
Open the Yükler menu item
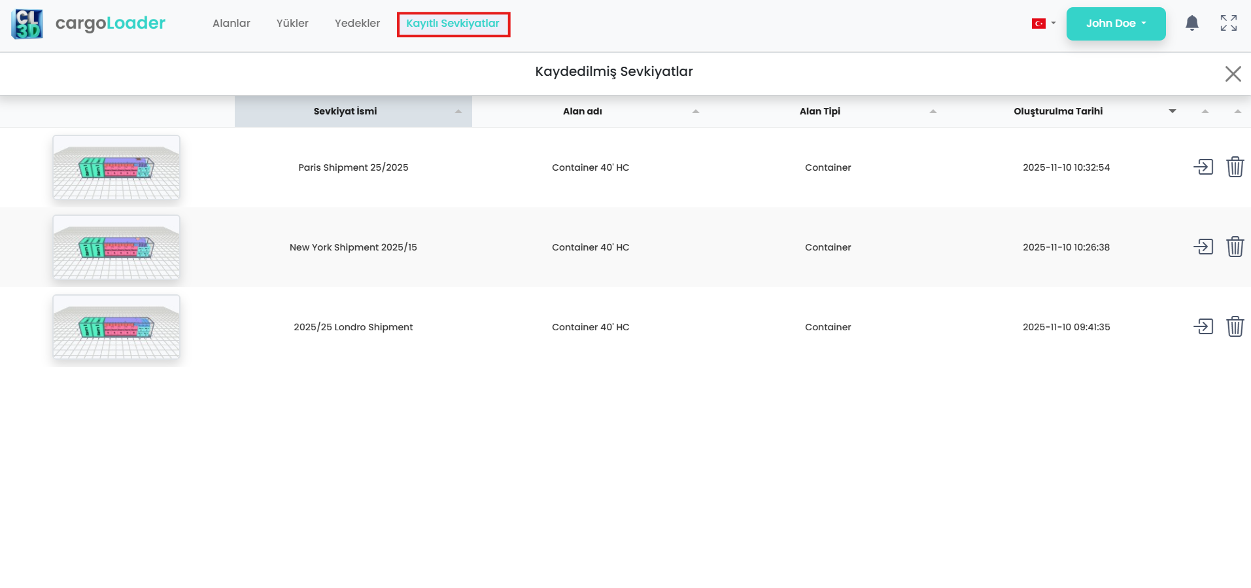click(292, 24)
